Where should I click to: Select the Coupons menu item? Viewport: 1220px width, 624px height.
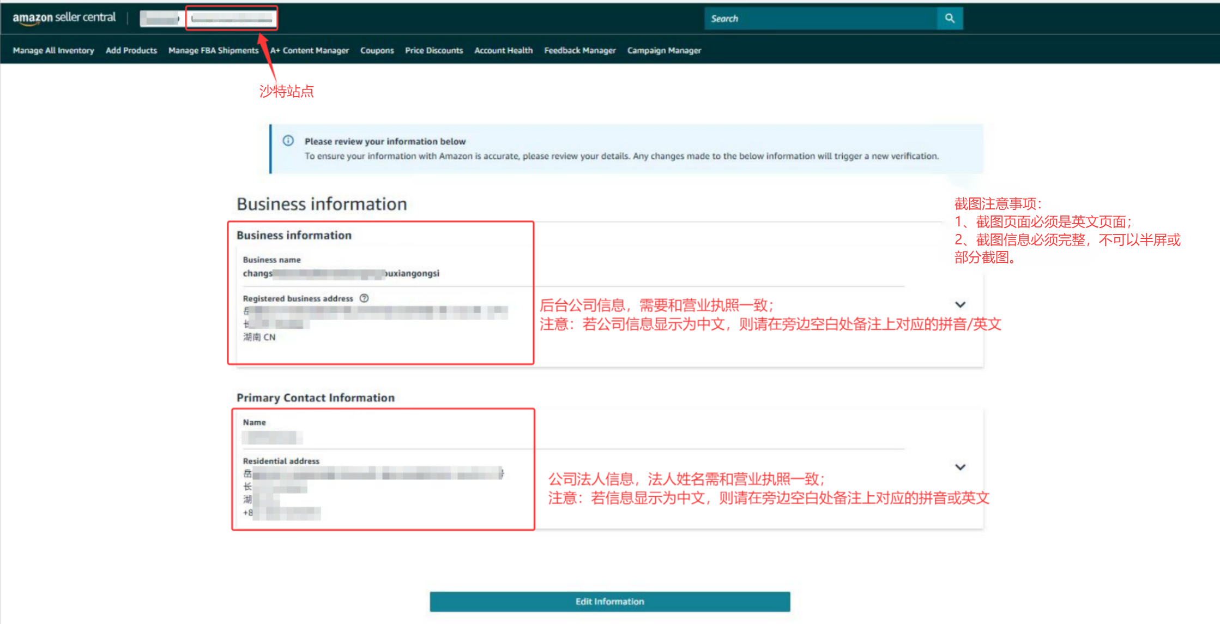coord(377,50)
